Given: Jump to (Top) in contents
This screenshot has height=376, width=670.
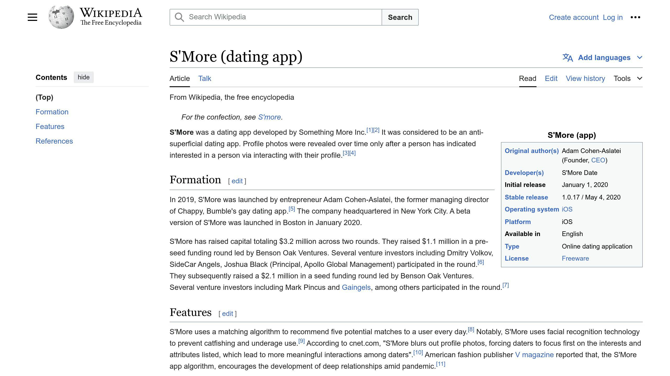Looking at the screenshot, I should click(x=44, y=97).
